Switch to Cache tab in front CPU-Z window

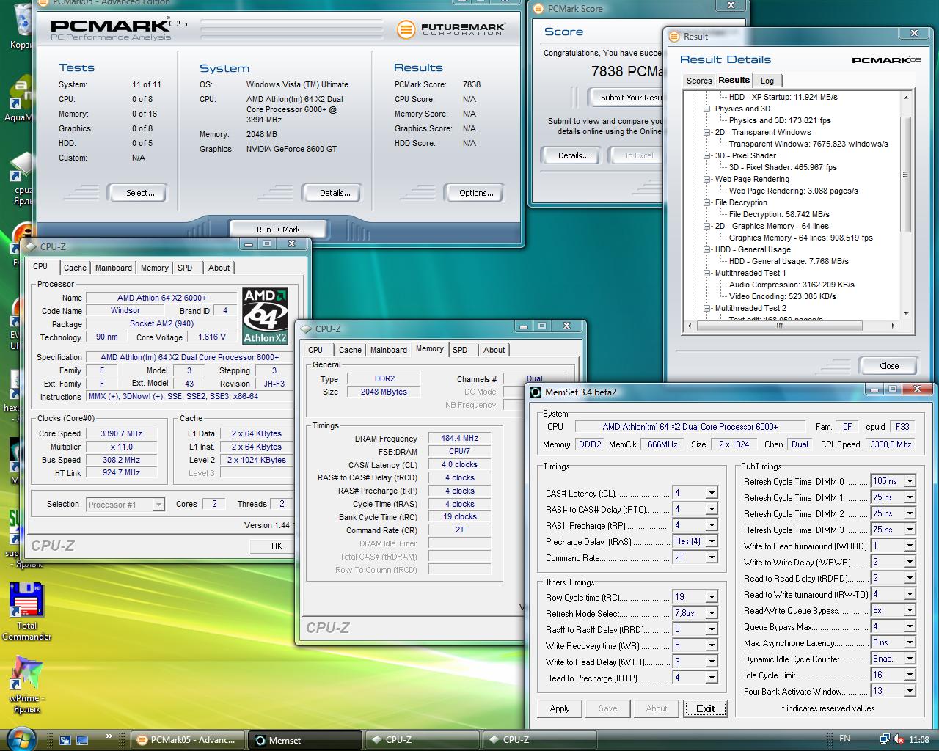[350, 350]
